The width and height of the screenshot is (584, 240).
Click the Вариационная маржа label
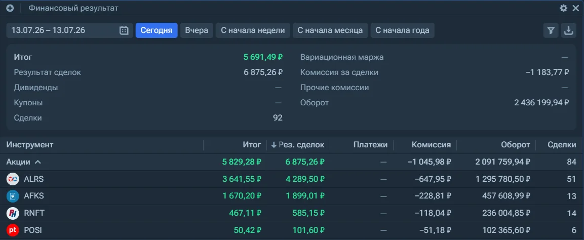tap(342, 57)
